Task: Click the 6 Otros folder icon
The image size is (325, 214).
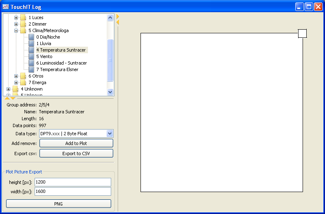Action: (24, 76)
